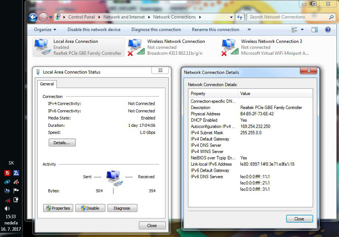This screenshot has height=237, width=339.
Task: Open the Help question mark icon
Action: click(328, 30)
